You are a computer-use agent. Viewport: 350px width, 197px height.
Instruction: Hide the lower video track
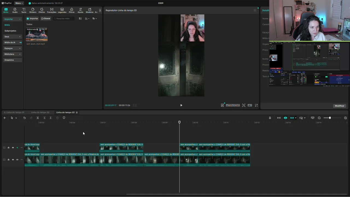coord(13,160)
